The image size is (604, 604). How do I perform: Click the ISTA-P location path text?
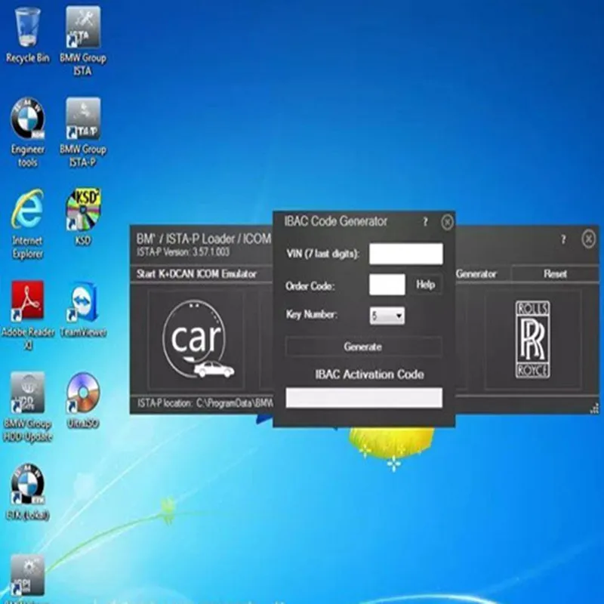point(205,403)
